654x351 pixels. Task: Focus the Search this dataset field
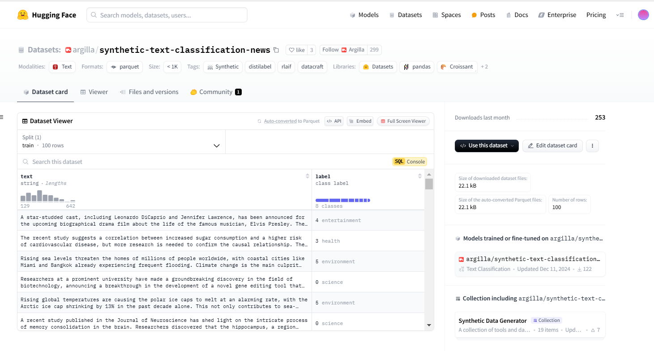tap(204, 162)
